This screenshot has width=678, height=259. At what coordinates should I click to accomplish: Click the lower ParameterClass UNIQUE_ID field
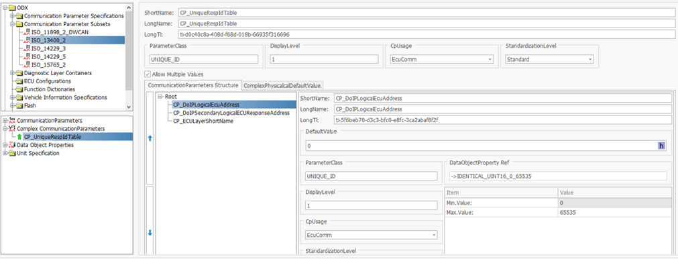372,176
